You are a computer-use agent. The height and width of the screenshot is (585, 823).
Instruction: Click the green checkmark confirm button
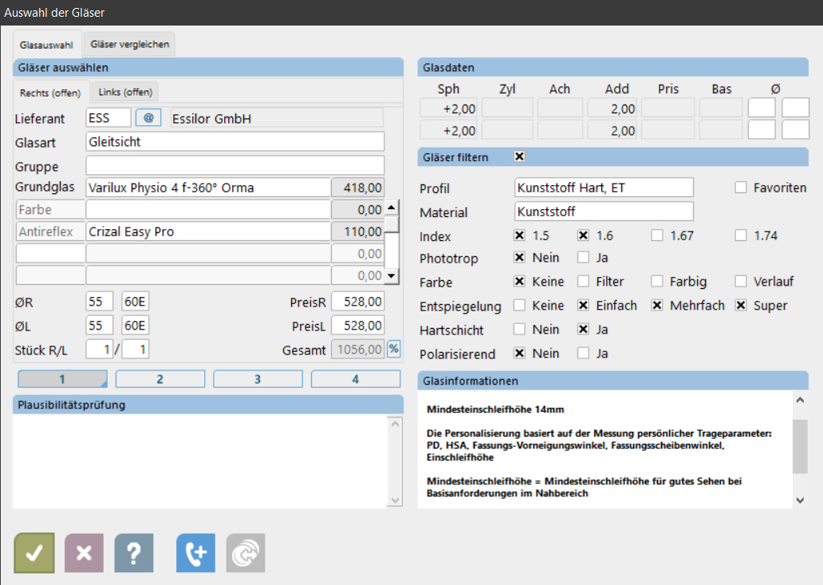tap(34, 553)
